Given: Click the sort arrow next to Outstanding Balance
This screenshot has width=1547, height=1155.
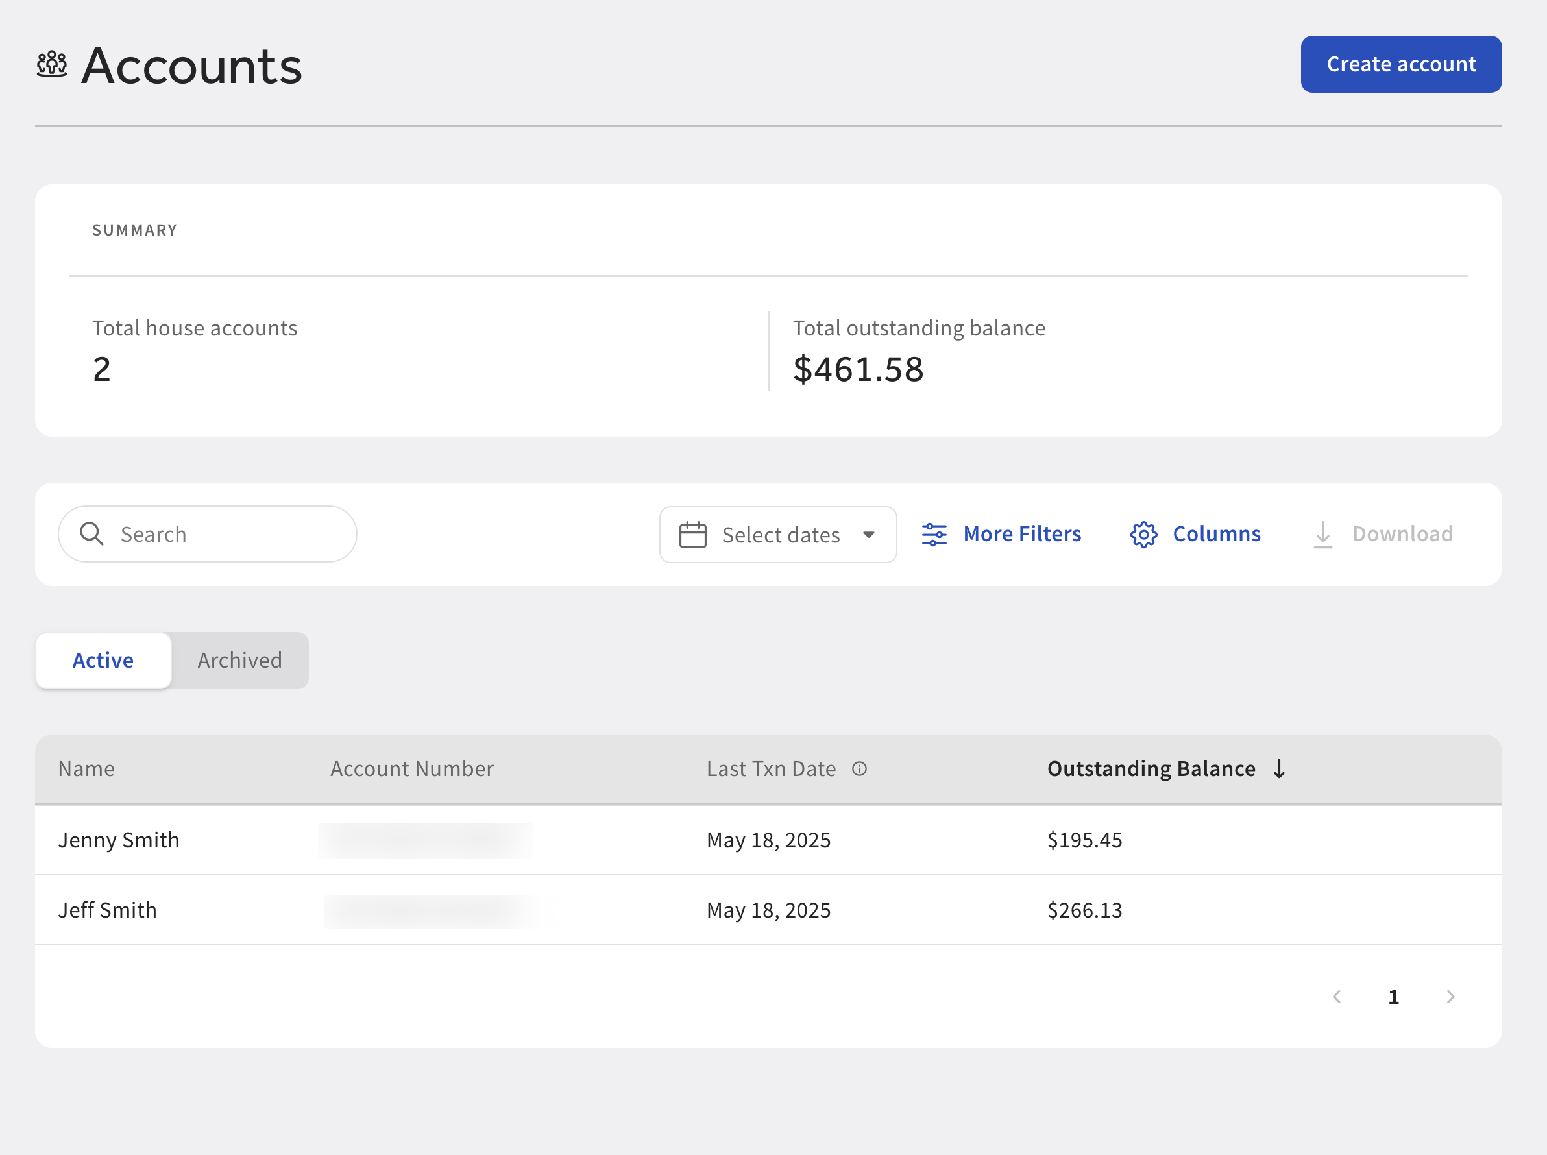Looking at the screenshot, I should [1279, 769].
